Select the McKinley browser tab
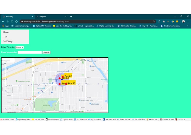The height and width of the screenshot is (135, 191). 17,17
